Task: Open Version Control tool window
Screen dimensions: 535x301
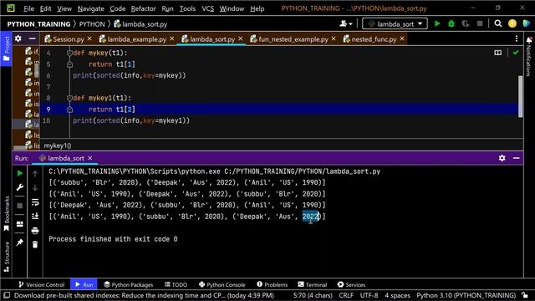Action: click(41, 284)
